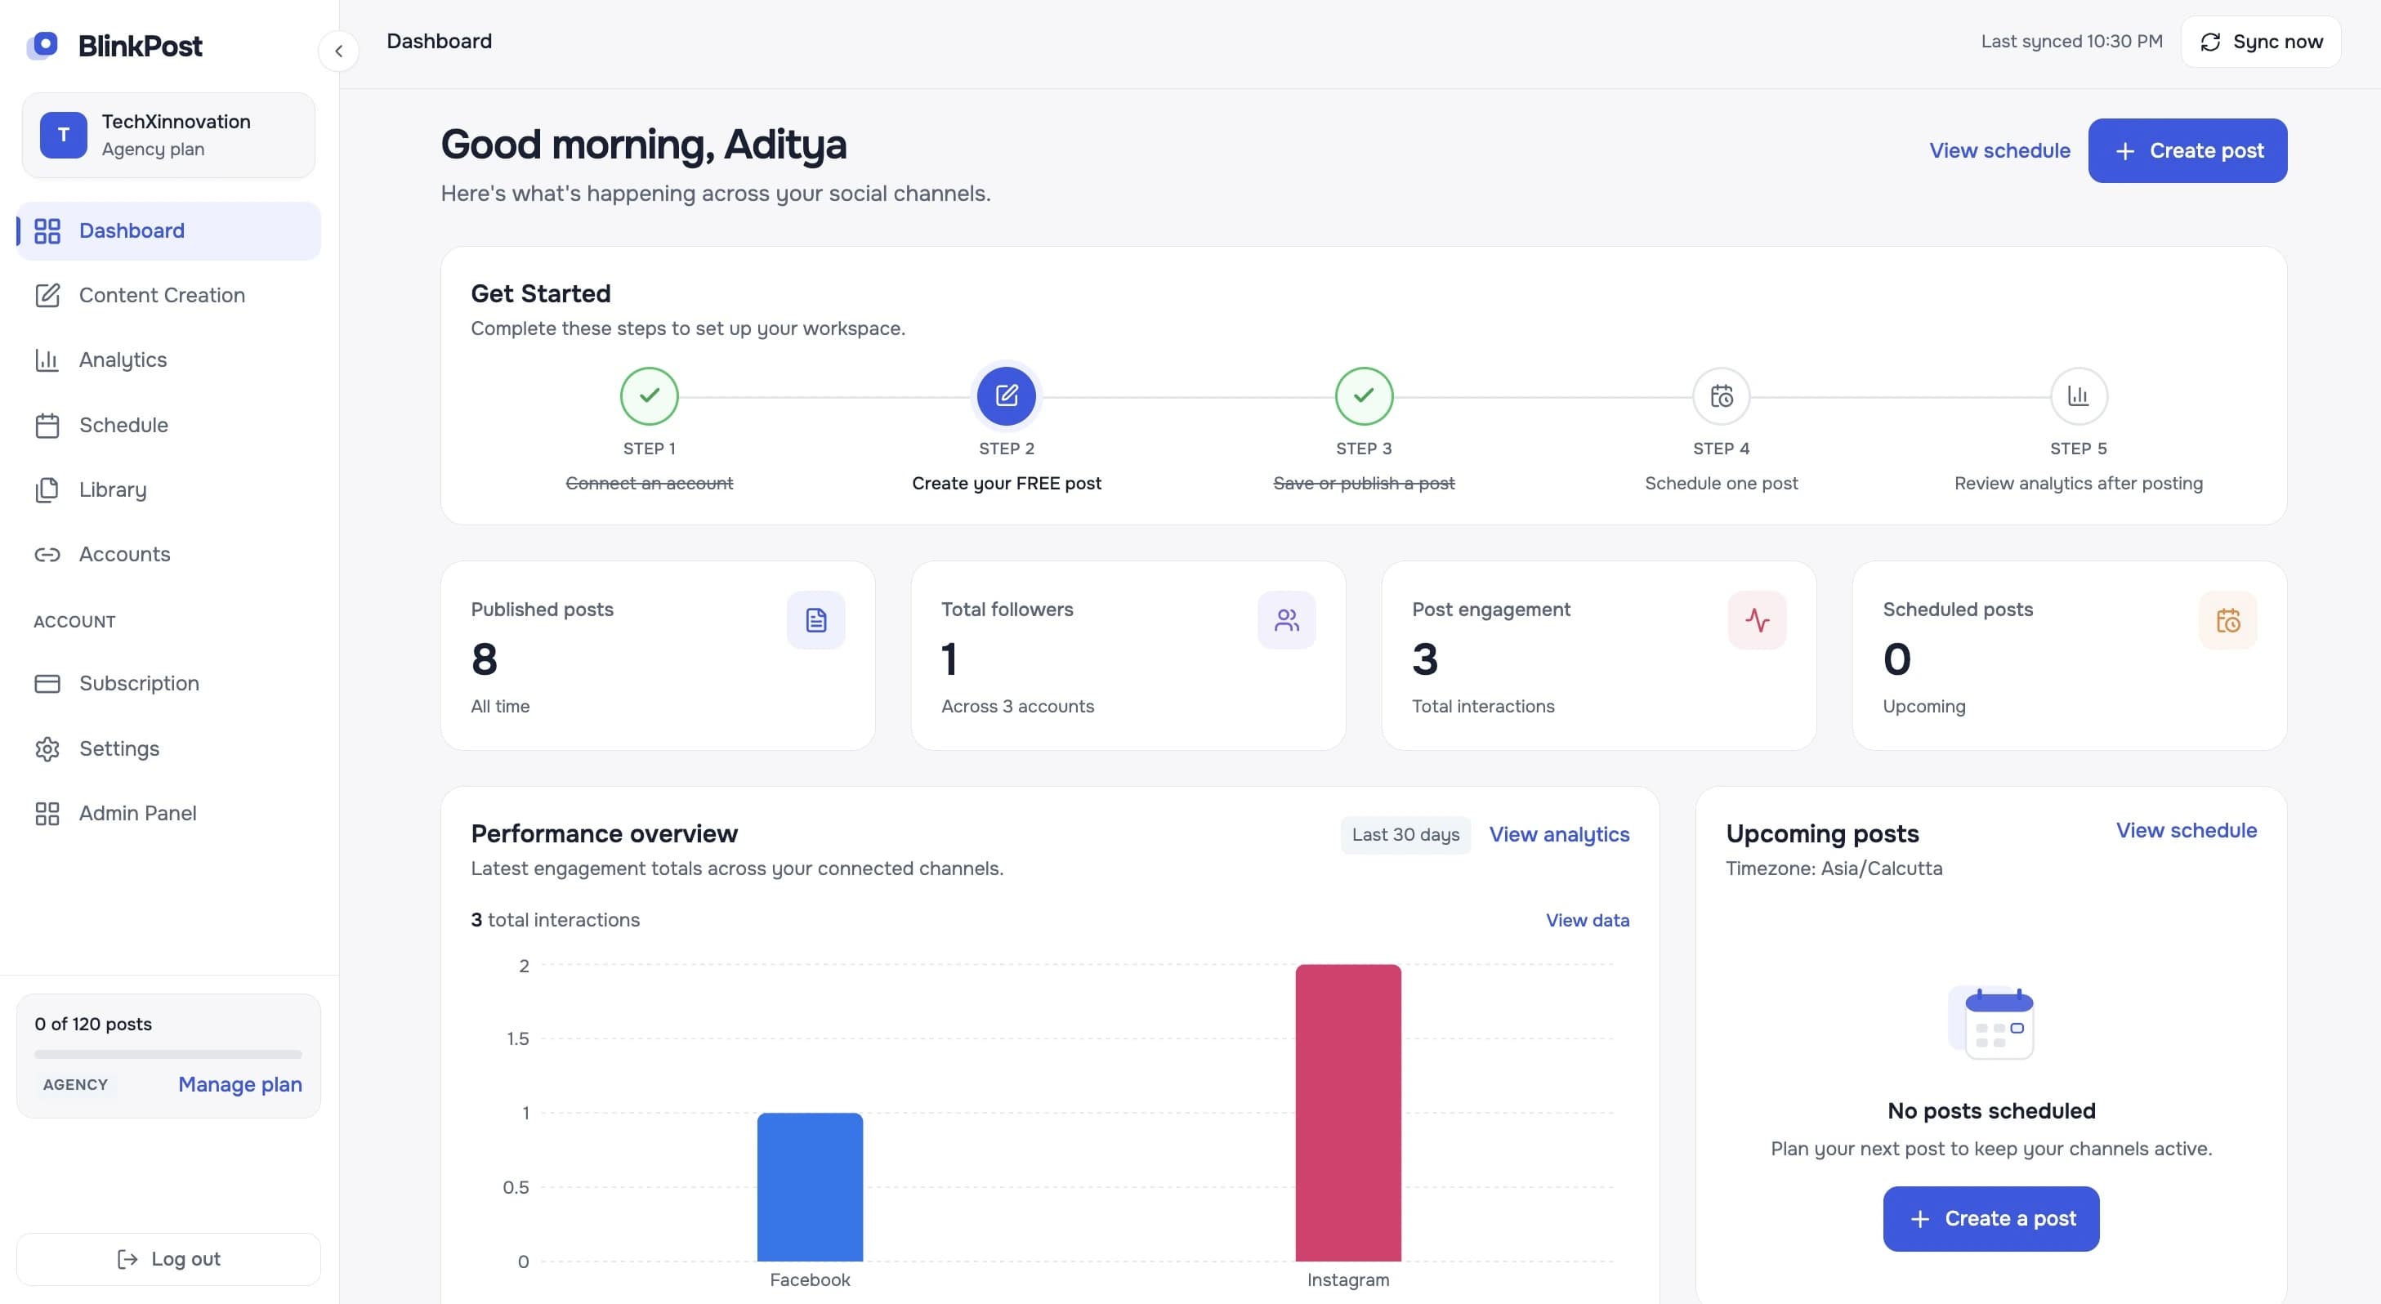The height and width of the screenshot is (1304, 2381).
Task: Click the Log out button
Action: (168, 1259)
